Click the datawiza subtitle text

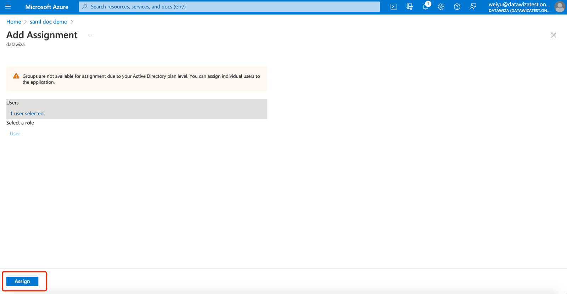(16, 45)
